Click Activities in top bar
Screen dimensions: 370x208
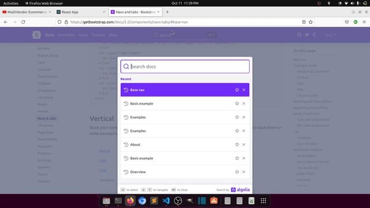11,3
